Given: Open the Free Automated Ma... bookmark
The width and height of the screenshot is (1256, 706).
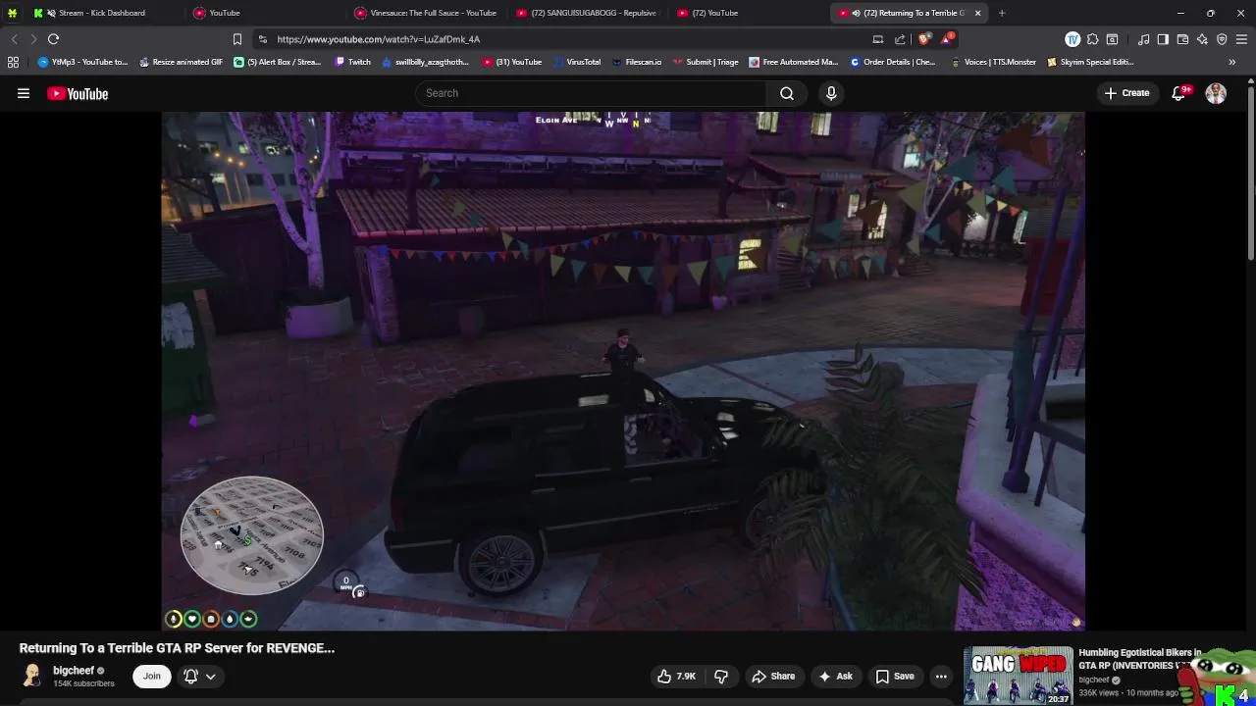Looking at the screenshot, I should point(794,62).
